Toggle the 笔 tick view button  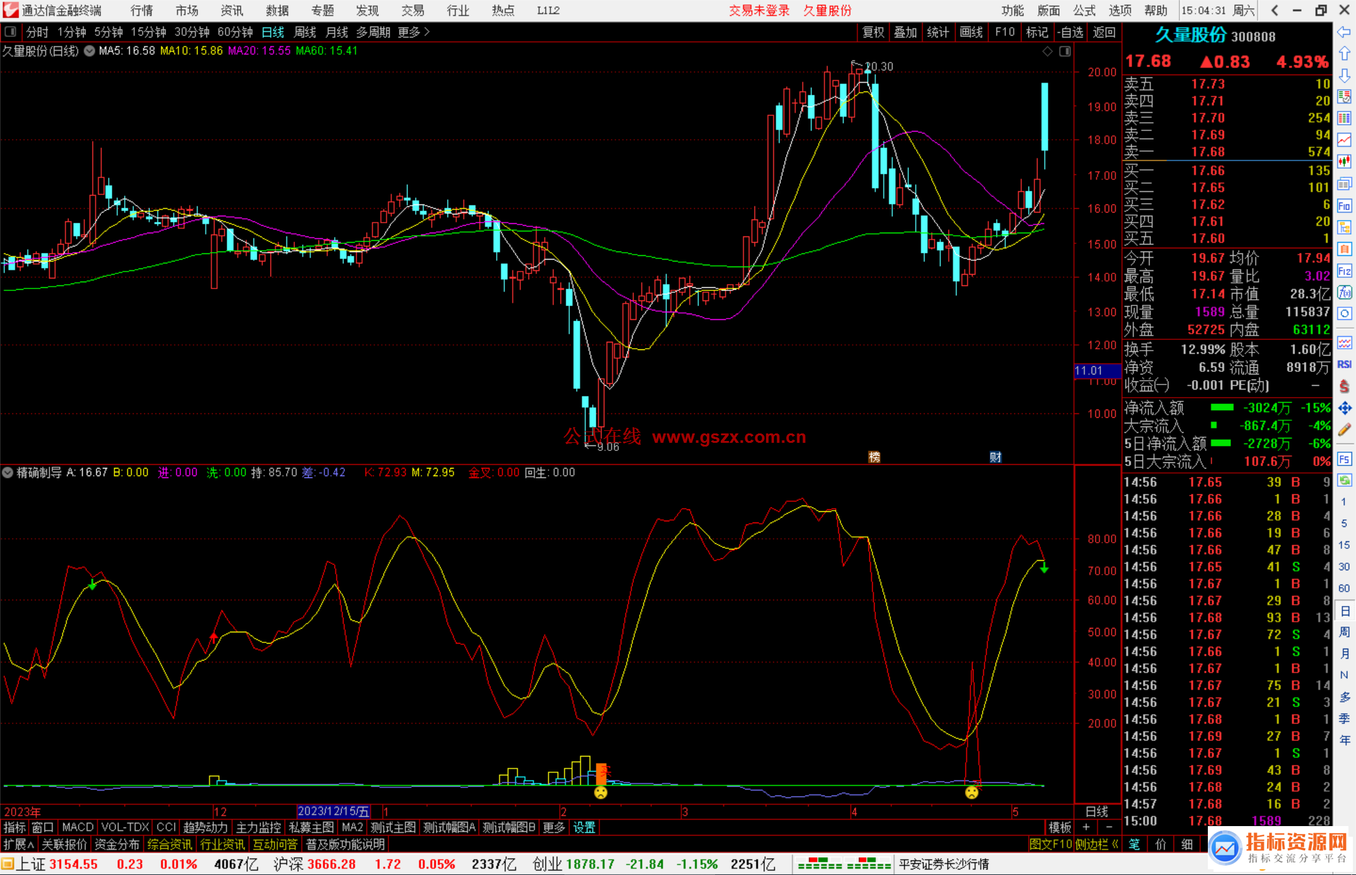pos(1134,844)
